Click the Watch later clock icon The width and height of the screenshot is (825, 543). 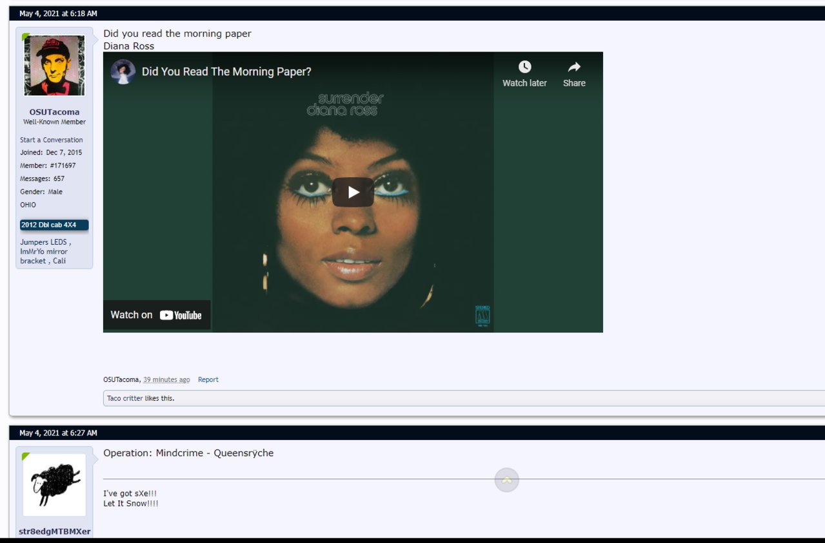(x=525, y=67)
